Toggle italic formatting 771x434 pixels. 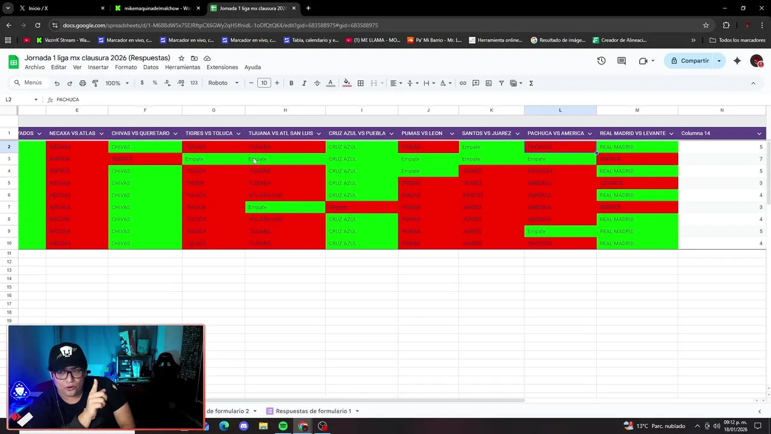pyautogui.click(x=304, y=83)
